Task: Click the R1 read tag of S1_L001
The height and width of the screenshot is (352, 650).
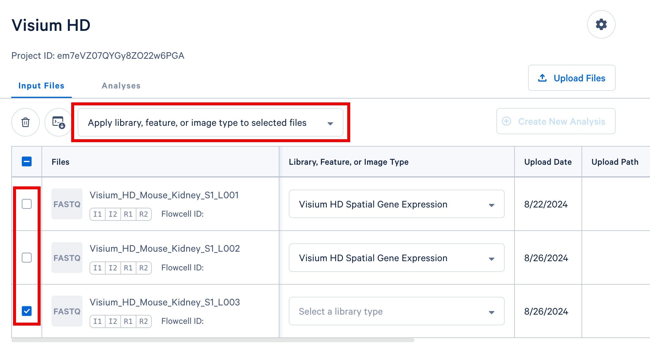Action: point(128,214)
